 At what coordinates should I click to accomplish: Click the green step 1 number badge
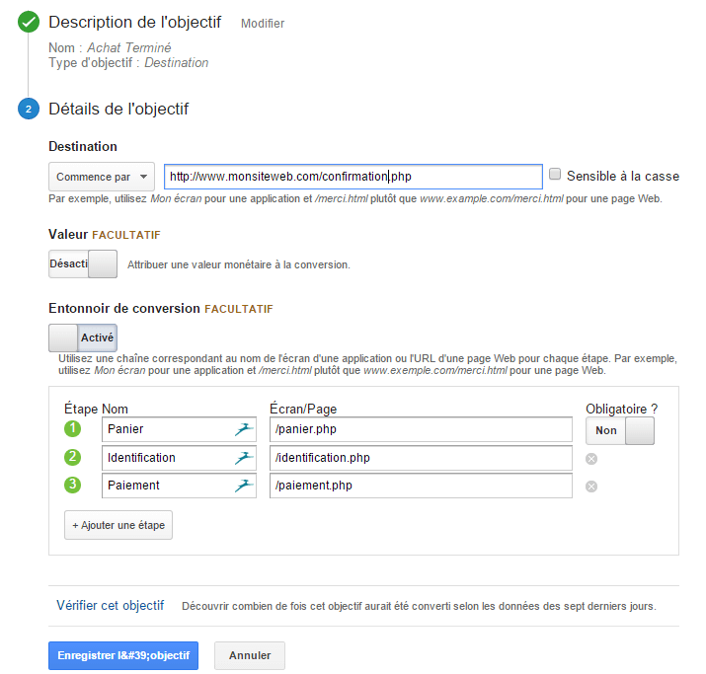[72, 429]
